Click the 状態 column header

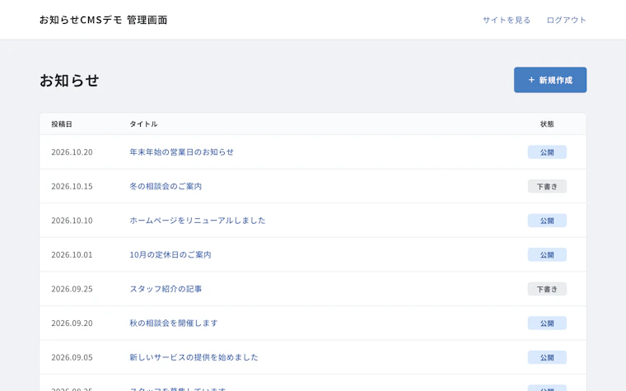click(x=547, y=124)
